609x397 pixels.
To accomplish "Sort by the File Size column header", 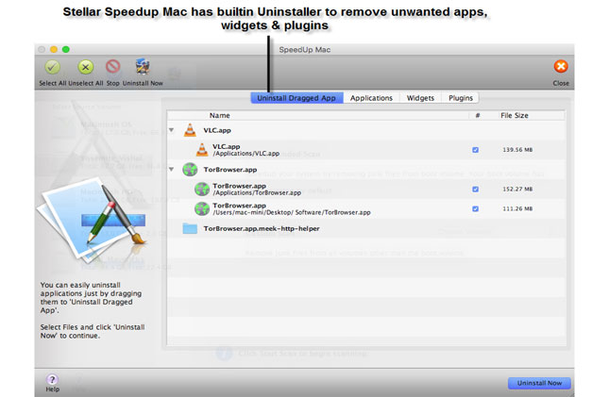I will click(515, 115).
